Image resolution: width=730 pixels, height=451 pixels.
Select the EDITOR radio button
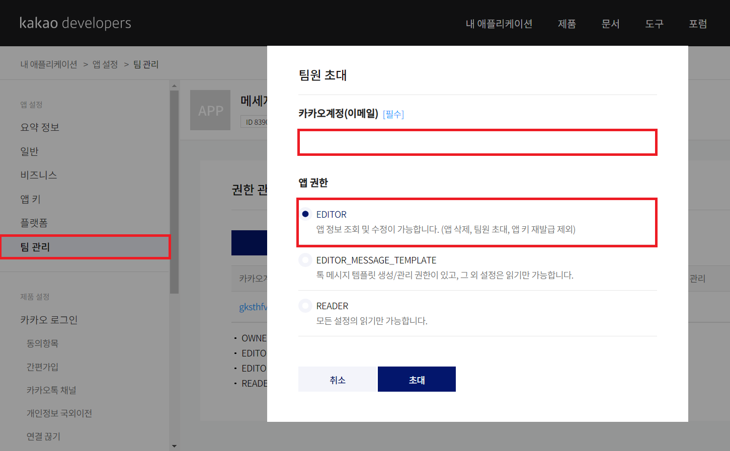305,214
